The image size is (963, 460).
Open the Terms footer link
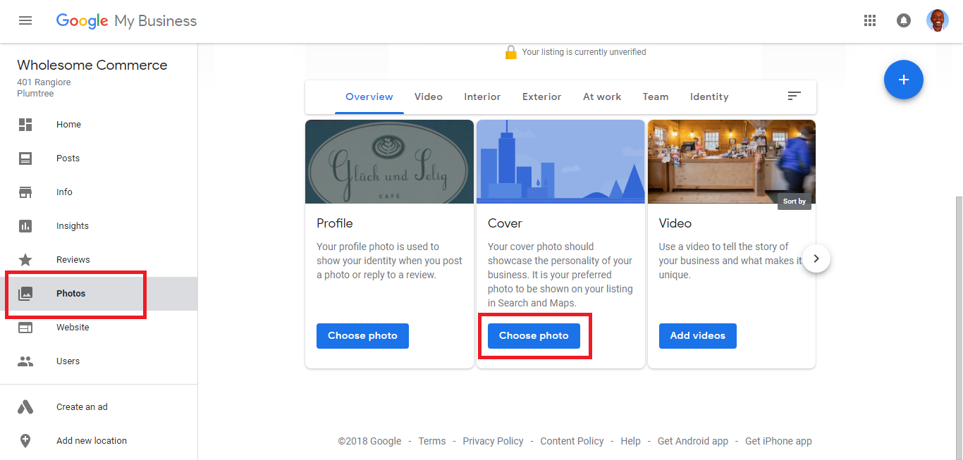432,441
